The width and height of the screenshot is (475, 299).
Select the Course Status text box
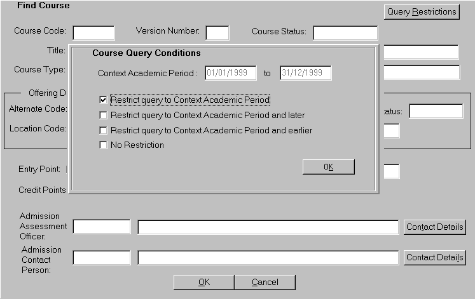pos(345,32)
